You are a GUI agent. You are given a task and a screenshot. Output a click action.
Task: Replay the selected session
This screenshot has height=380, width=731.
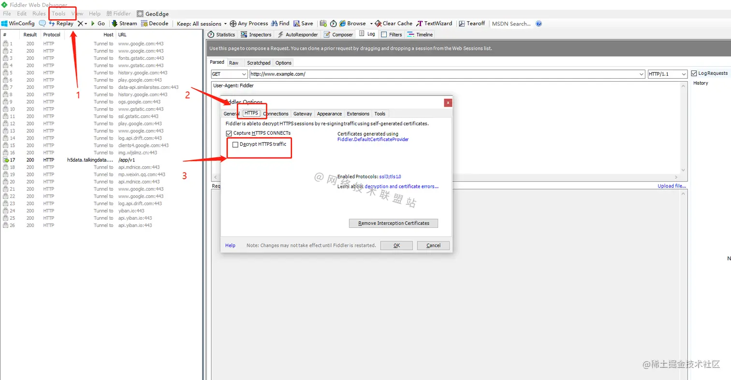click(x=61, y=23)
